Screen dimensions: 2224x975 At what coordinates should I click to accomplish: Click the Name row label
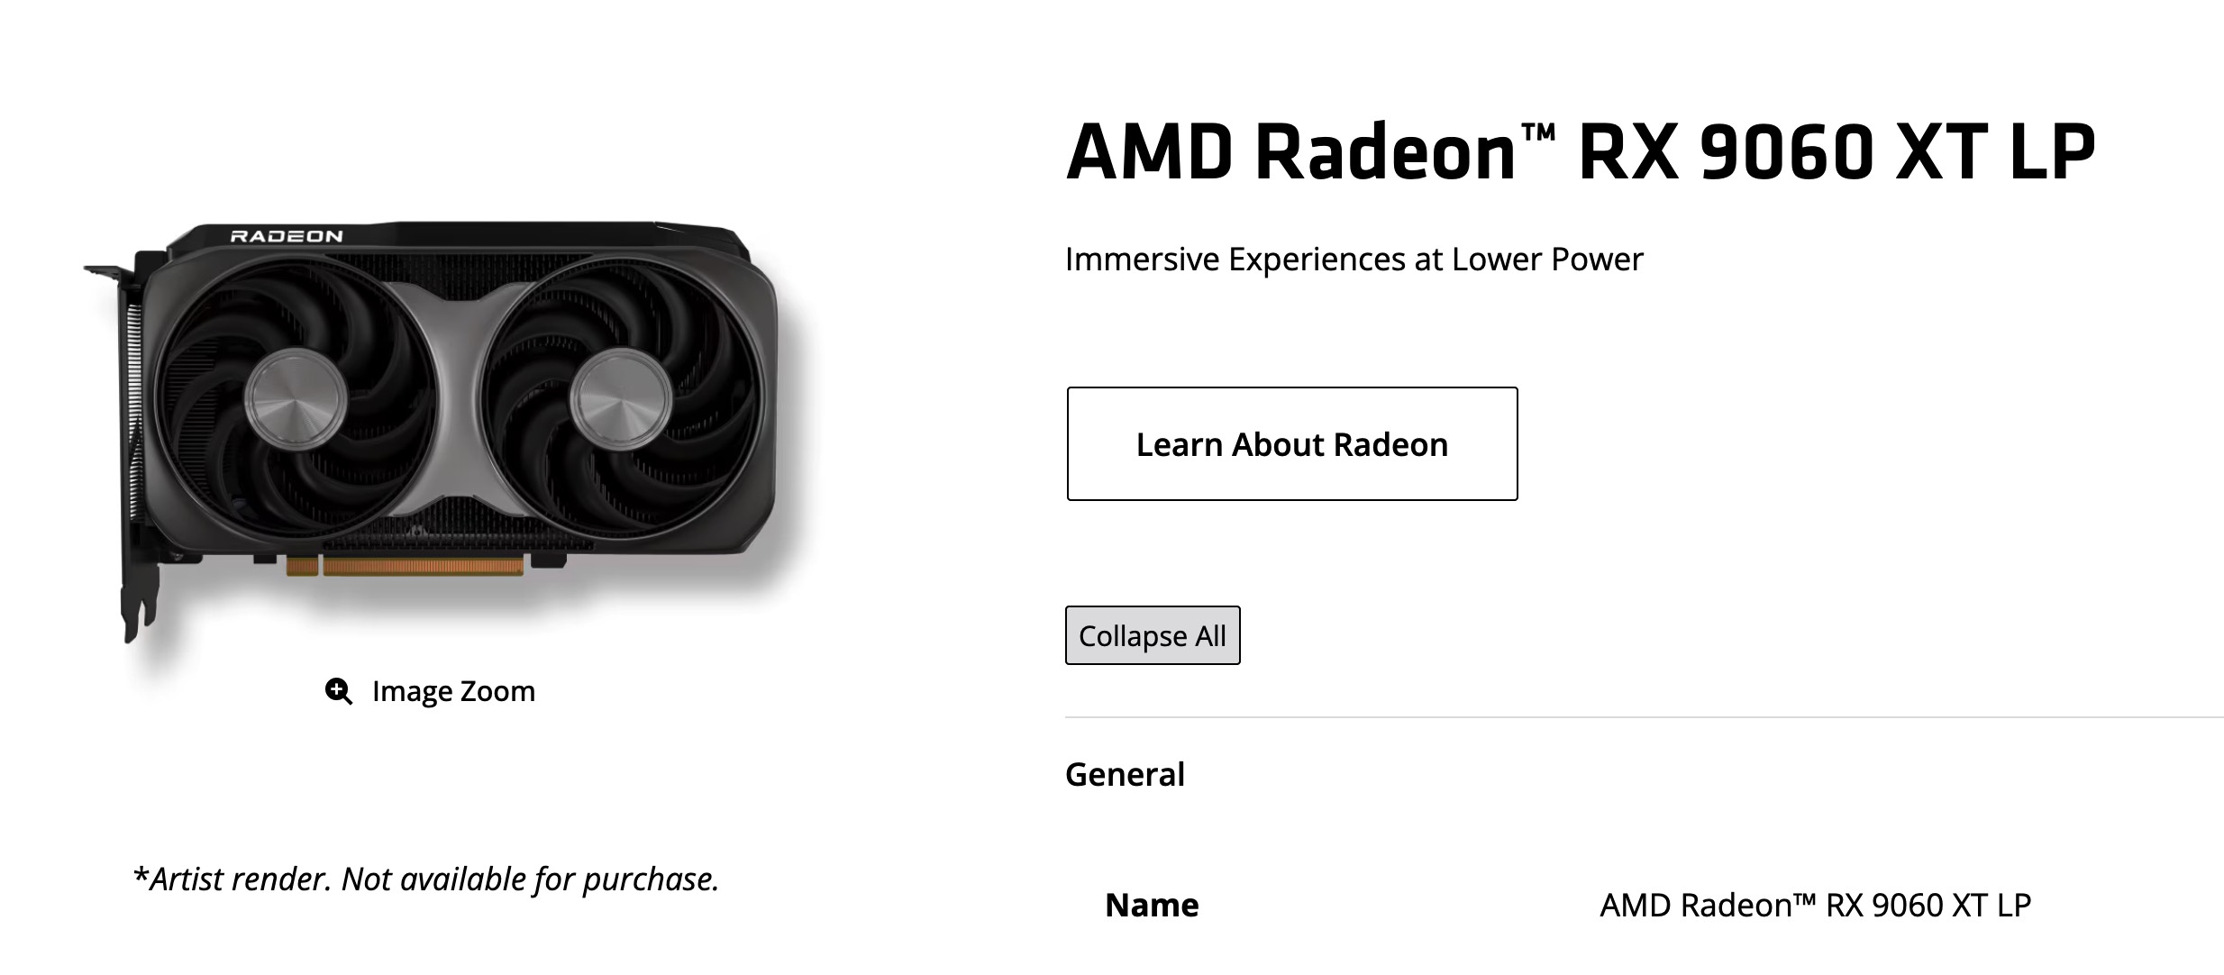[x=1152, y=905]
